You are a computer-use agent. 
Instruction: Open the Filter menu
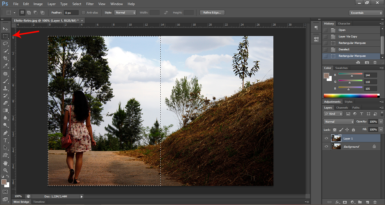coord(90,4)
